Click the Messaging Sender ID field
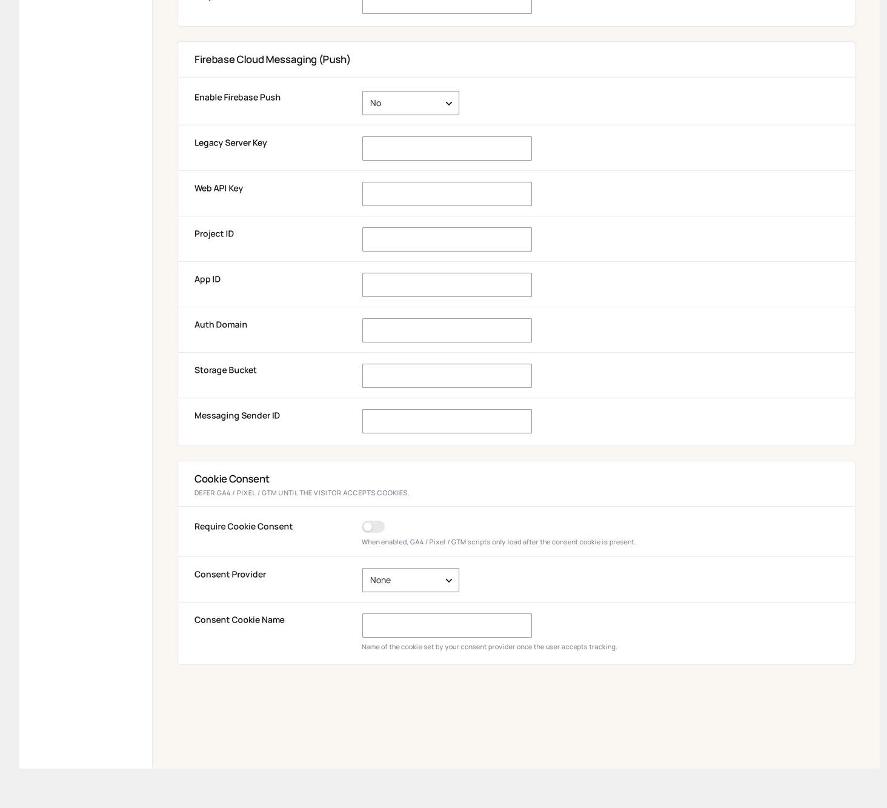 pyautogui.click(x=447, y=421)
